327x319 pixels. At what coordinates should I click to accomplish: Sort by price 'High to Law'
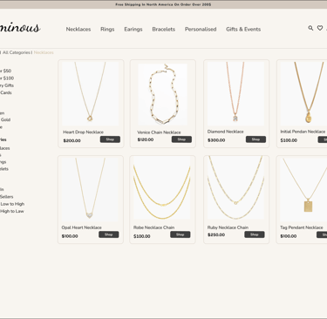[x=12, y=211]
